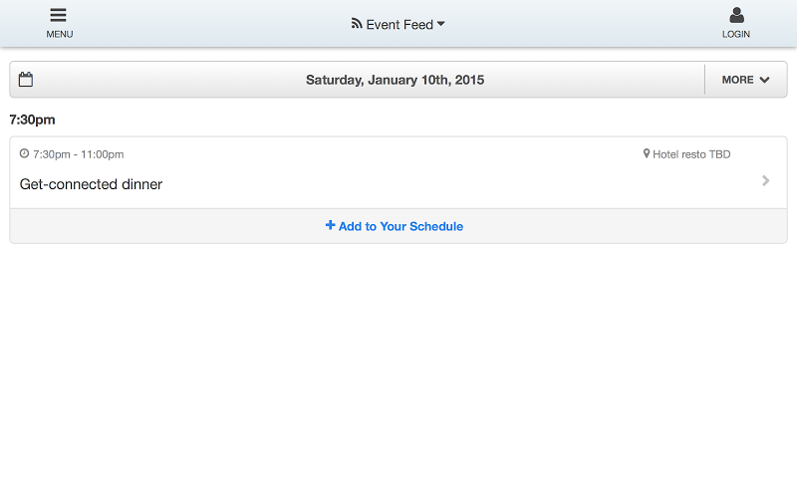Click the Hotel resto TBD venue

(x=691, y=154)
